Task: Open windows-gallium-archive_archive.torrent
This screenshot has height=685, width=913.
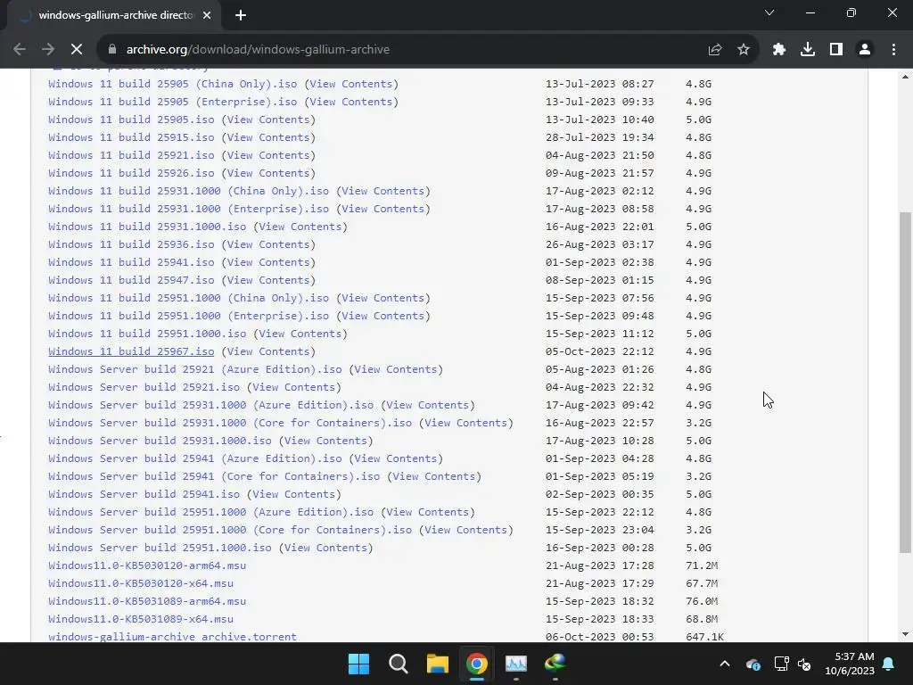Action: 172,637
